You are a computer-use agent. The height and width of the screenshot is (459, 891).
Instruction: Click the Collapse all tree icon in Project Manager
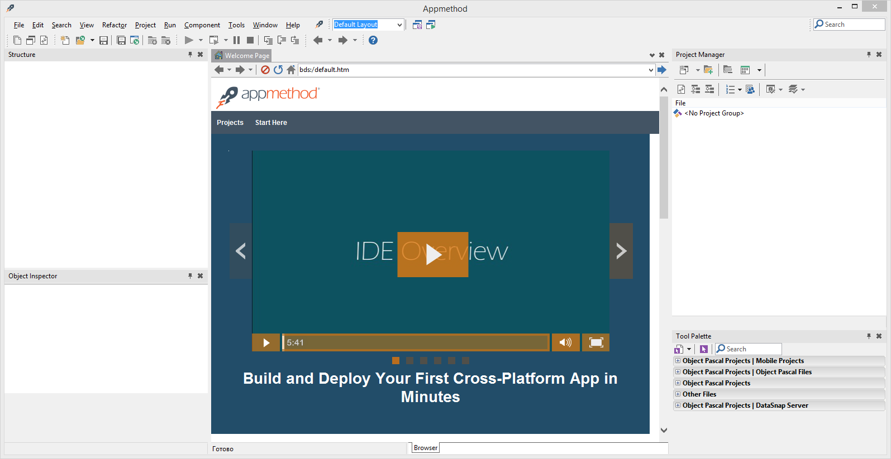pyautogui.click(x=709, y=89)
